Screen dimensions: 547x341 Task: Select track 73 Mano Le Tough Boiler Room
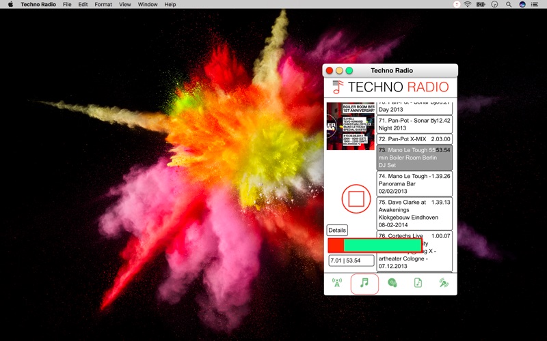pos(414,158)
